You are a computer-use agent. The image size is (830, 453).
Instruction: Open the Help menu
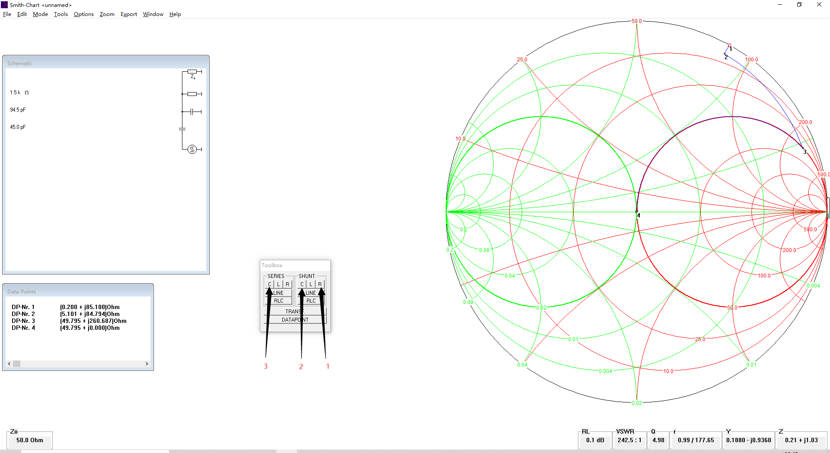pyautogui.click(x=175, y=14)
